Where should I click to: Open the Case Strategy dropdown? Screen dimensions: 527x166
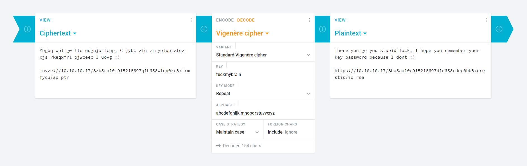pyautogui.click(x=237, y=132)
